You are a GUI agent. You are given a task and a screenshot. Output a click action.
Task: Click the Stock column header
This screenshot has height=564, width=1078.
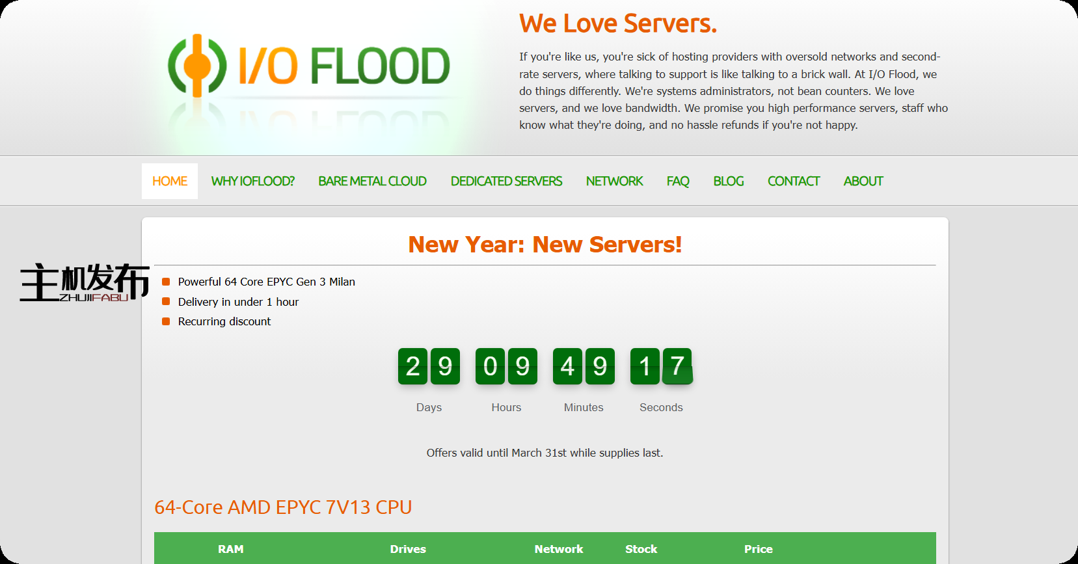point(641,549)
